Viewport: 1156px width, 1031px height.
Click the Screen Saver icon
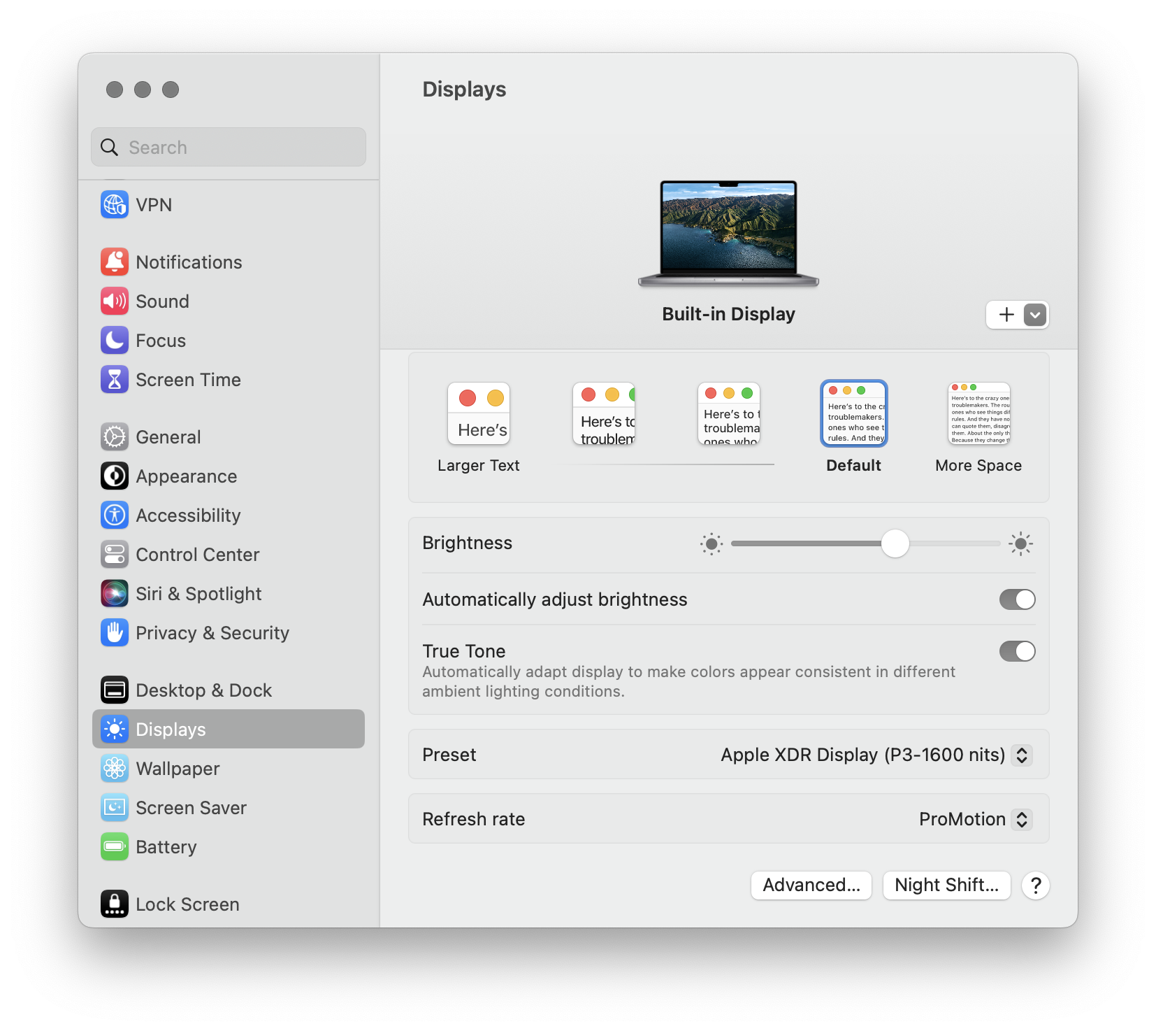tap(115, 808)
